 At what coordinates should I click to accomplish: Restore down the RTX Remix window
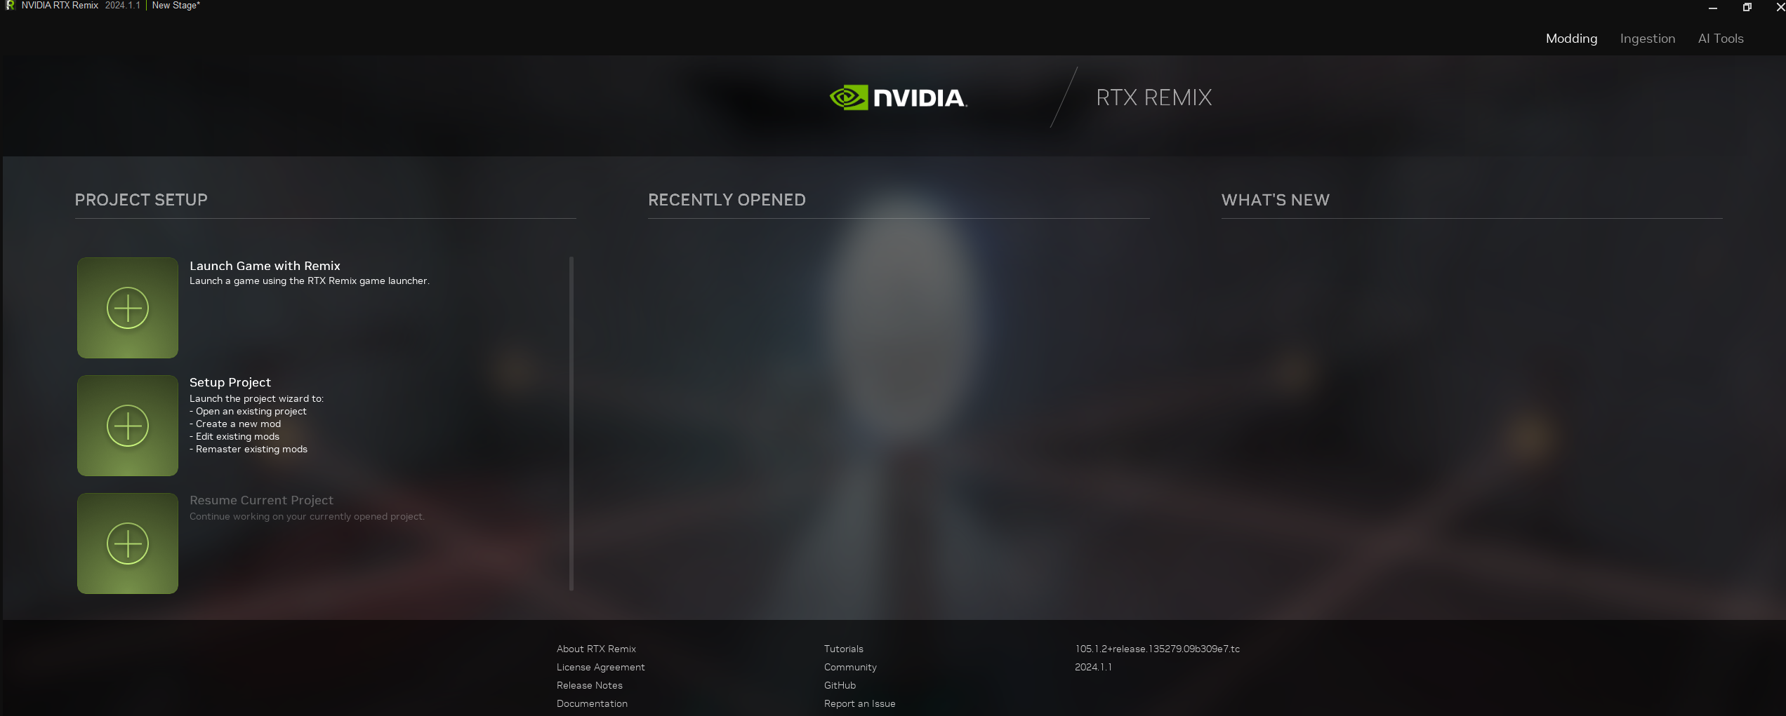1747,7
